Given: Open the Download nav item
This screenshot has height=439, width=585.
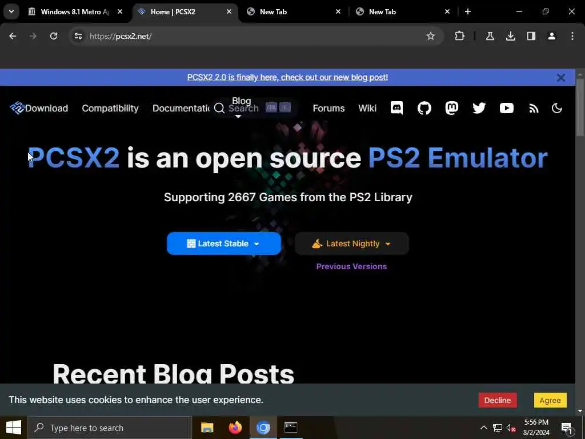Looking at the screenshot, I should 46,108.
